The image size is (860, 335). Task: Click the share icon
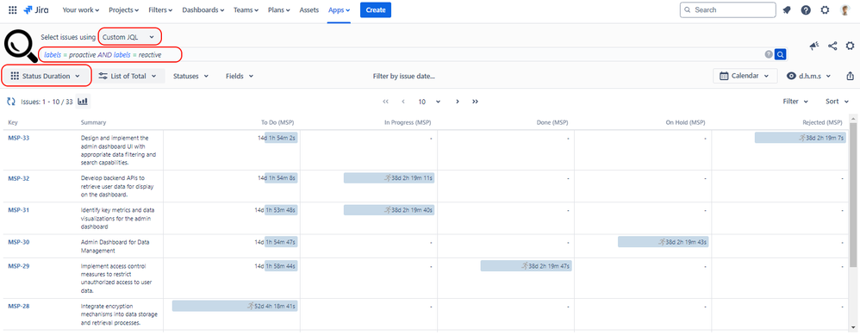[832, 46]
